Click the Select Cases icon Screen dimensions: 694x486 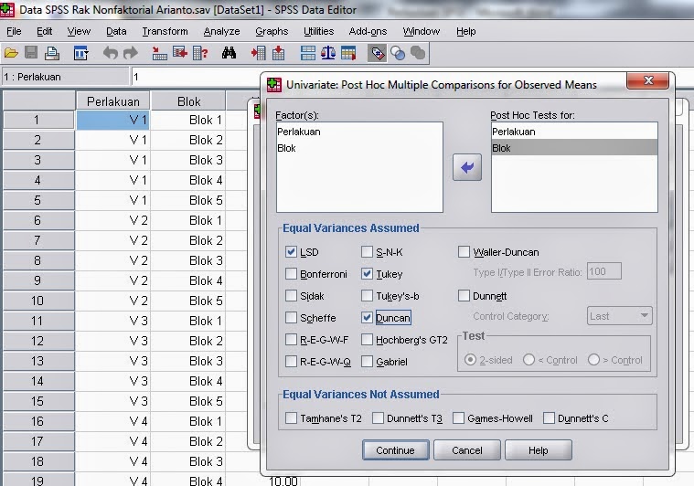[x=348, y=54]
